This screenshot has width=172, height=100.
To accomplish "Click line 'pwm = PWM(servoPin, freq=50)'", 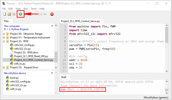I will [92, 49].
